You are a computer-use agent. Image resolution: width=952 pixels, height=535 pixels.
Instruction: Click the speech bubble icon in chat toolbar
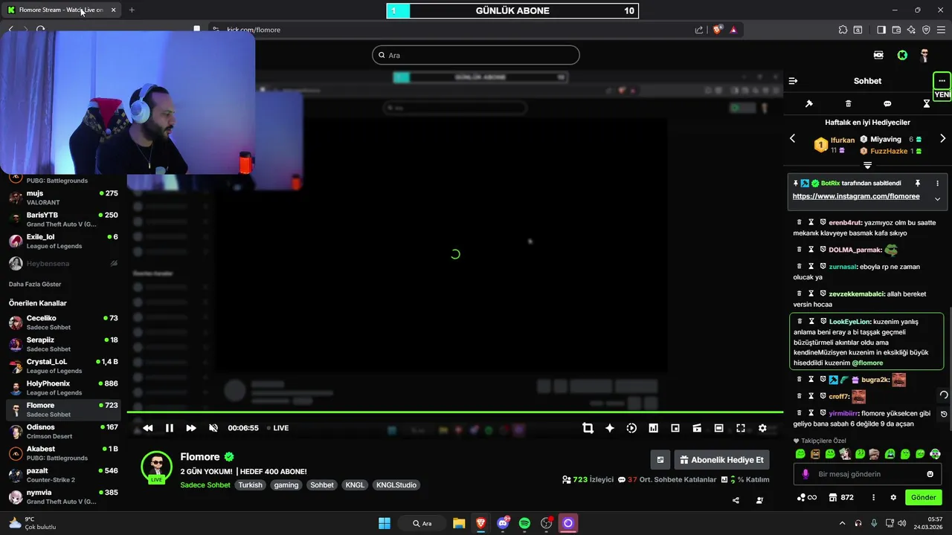[x=887, y=103]
